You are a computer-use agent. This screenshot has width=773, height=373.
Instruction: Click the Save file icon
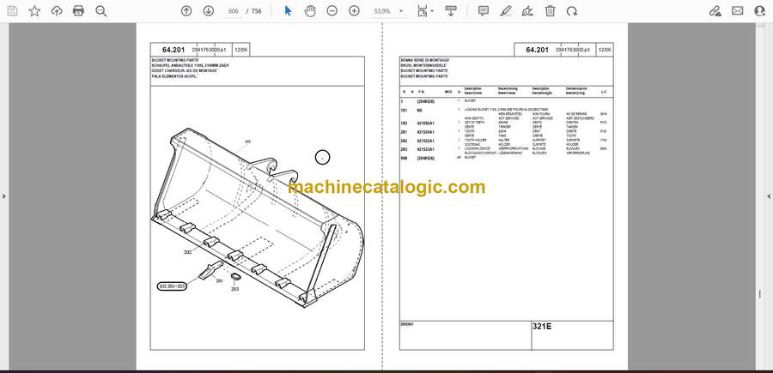click(x=12, y=11)
